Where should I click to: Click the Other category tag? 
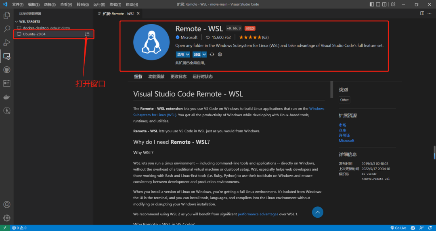344,100
